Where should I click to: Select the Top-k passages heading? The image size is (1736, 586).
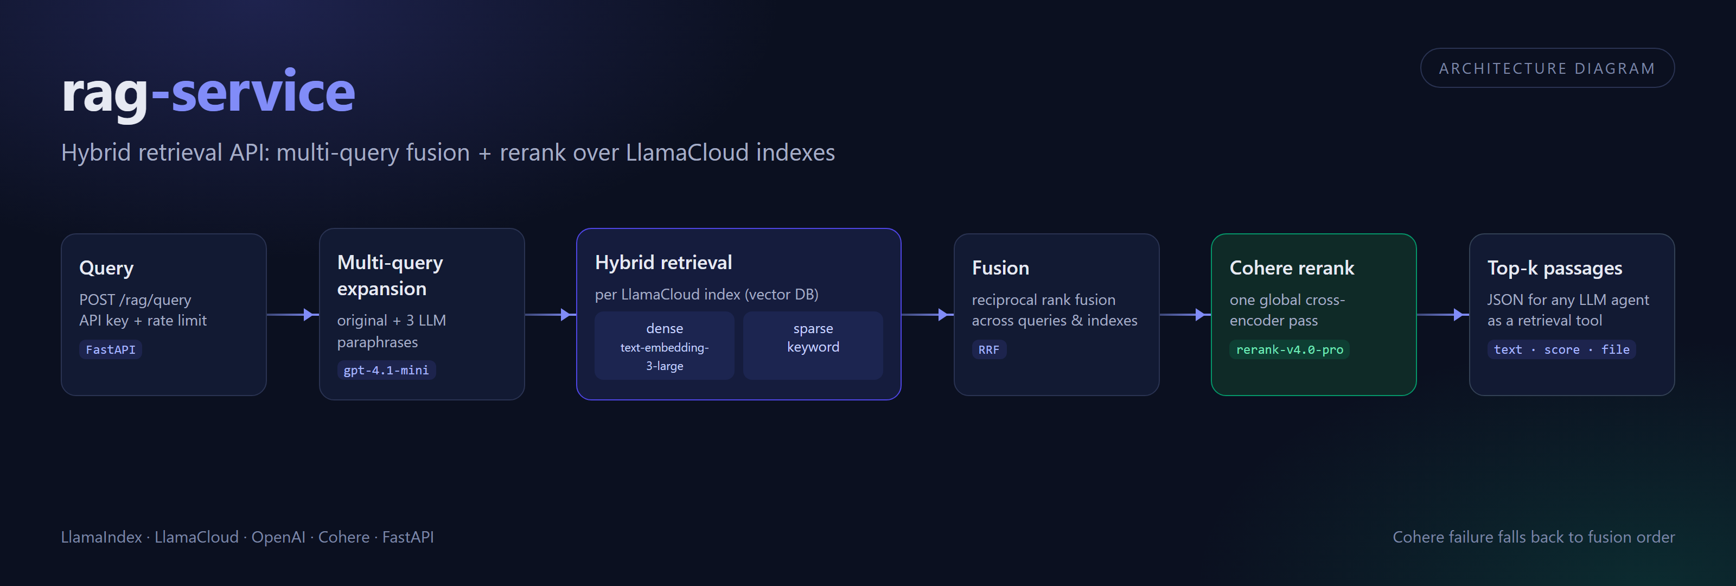click(x=1555, y=267)
